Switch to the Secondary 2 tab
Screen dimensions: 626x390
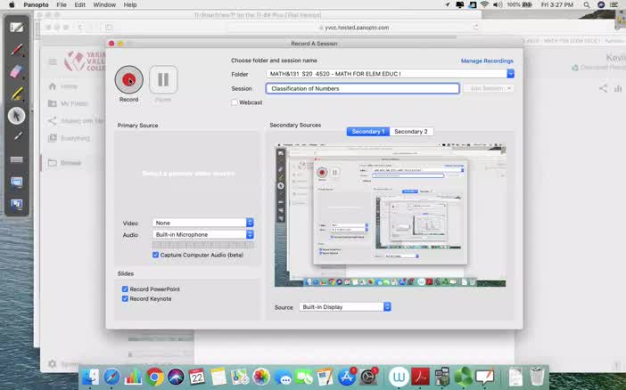[411, 132]
